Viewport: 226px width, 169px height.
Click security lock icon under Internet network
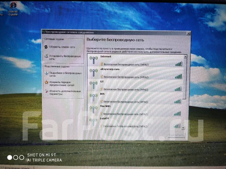[x=102, y=64]
